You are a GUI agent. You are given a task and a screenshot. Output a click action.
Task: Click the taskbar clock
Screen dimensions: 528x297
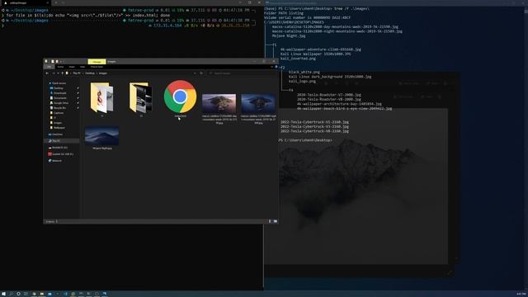tap(521, 294)
